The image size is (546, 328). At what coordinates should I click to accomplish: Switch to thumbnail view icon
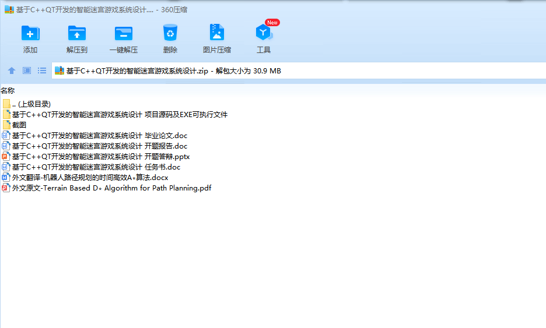point(27,70)
